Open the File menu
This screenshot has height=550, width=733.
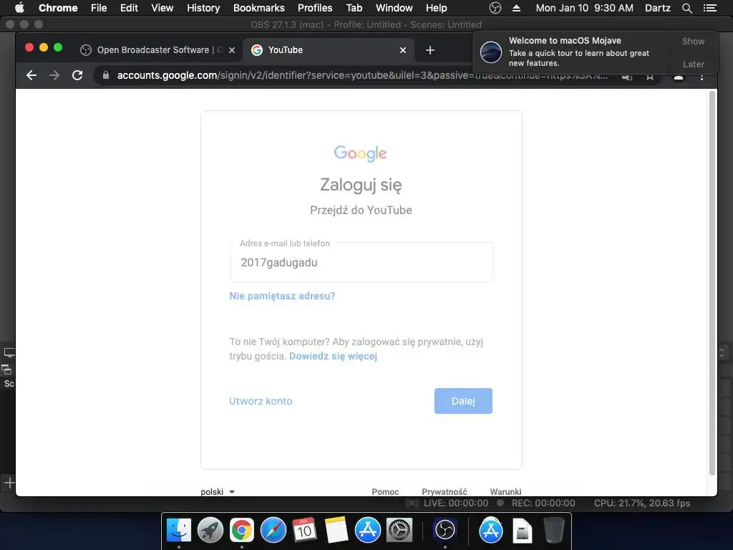(x=99, y=8)
